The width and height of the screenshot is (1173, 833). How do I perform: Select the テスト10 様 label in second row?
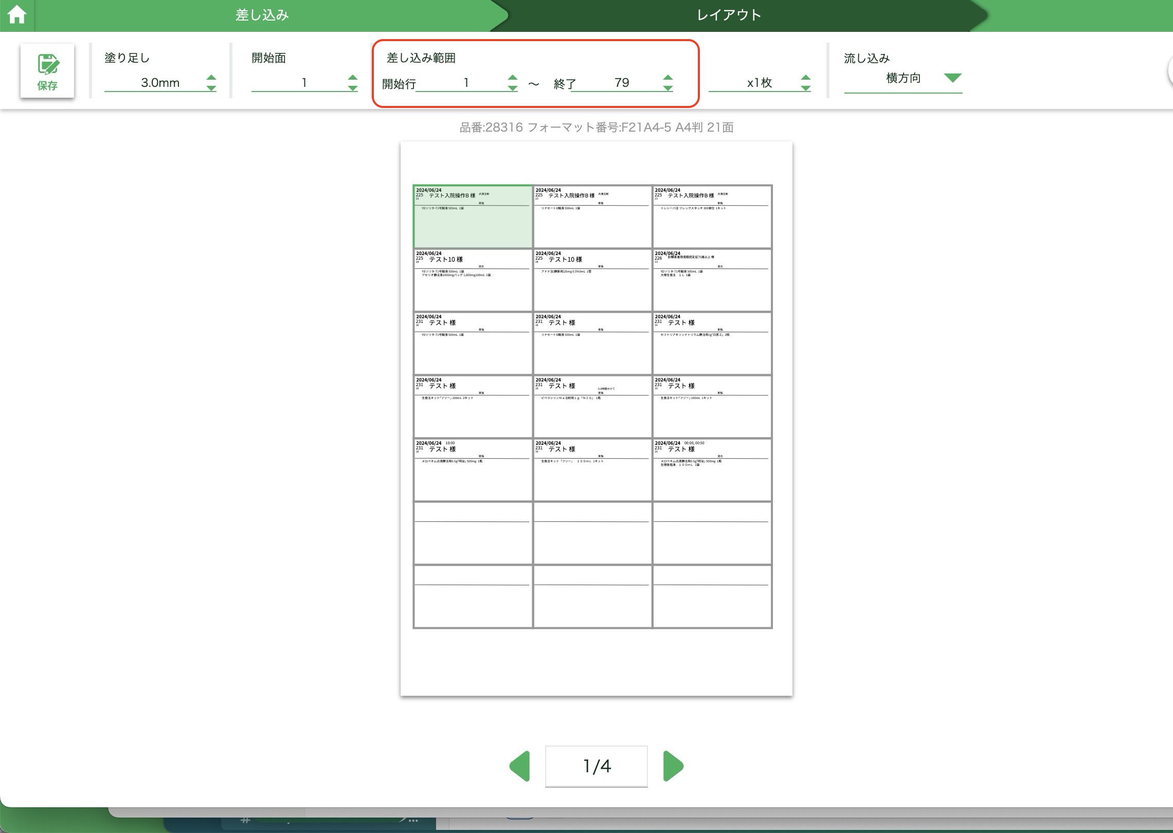pos(473,280)
